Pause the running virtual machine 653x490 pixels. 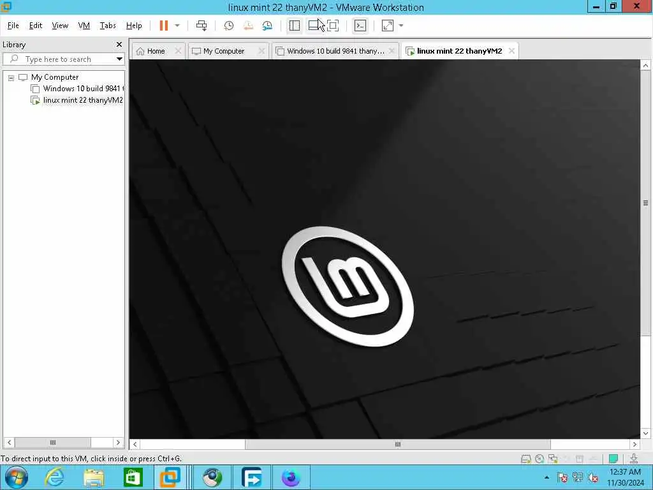(164, 26)
